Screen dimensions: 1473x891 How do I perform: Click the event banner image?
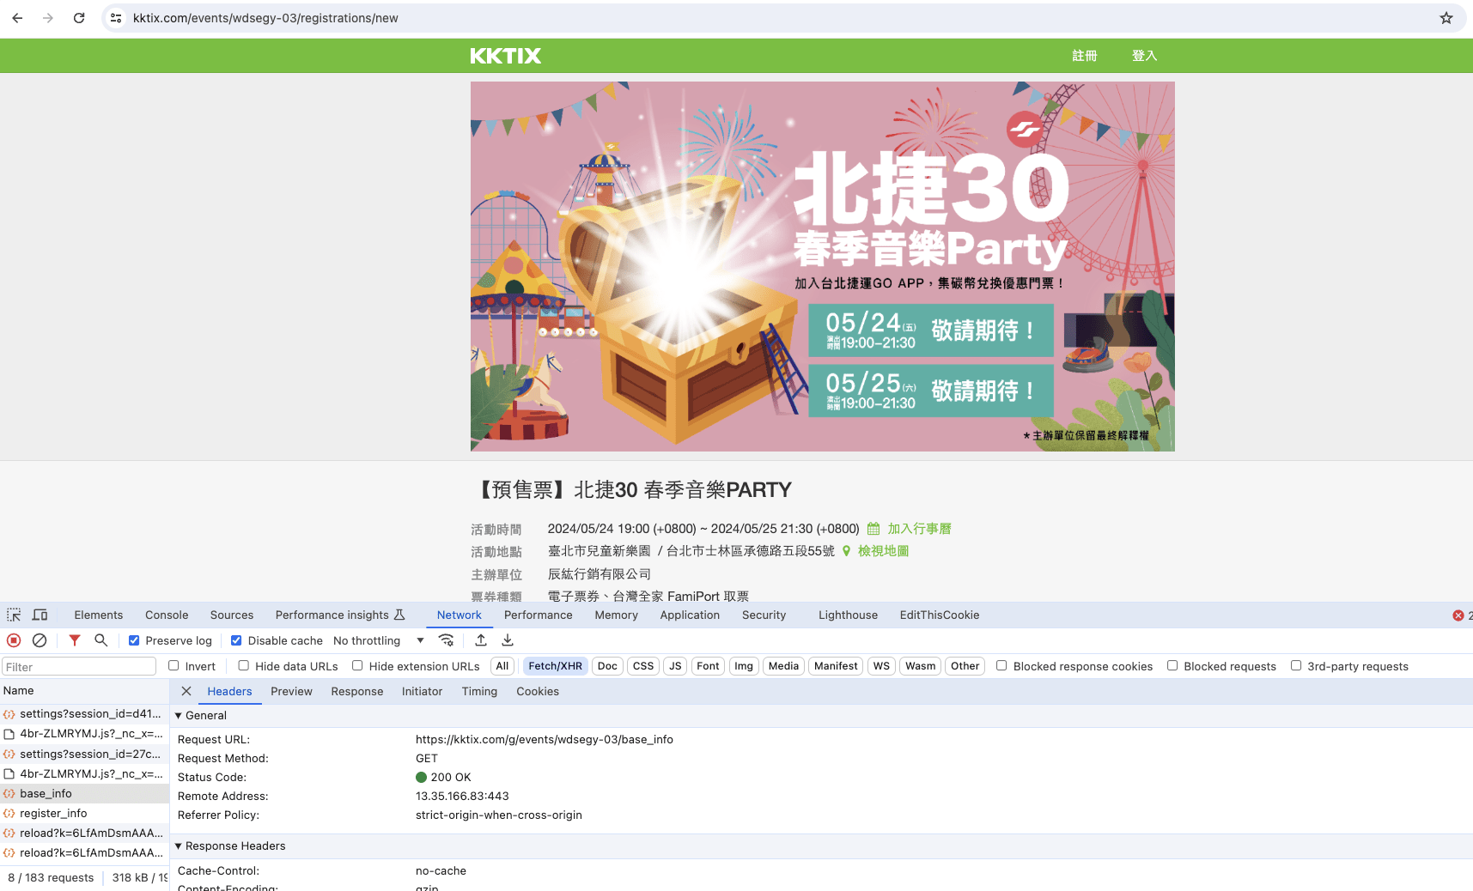tap(822, 266)
